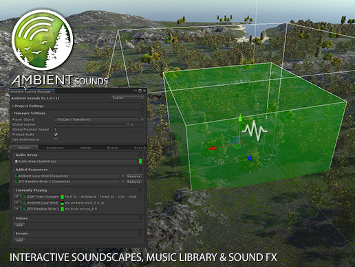Enable the Use AudioSource checkbox
This screenshot has height=267, width=355.
coord(56,139)
